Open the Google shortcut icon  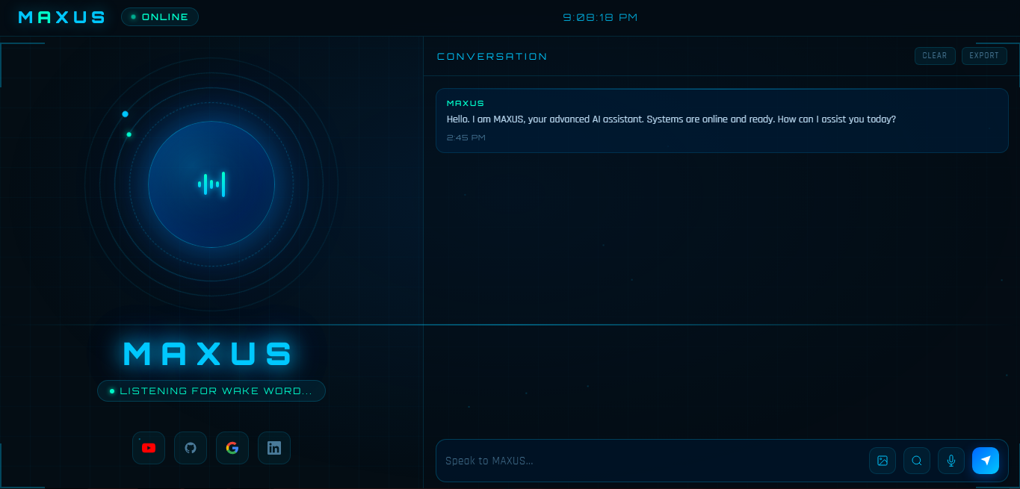click(x=232, y=448)
